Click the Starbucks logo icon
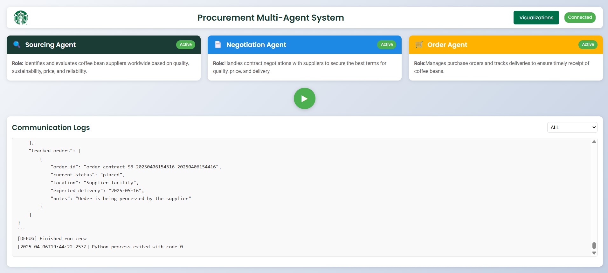The width and height of the screenshot is (608, 273). point(21,18)
